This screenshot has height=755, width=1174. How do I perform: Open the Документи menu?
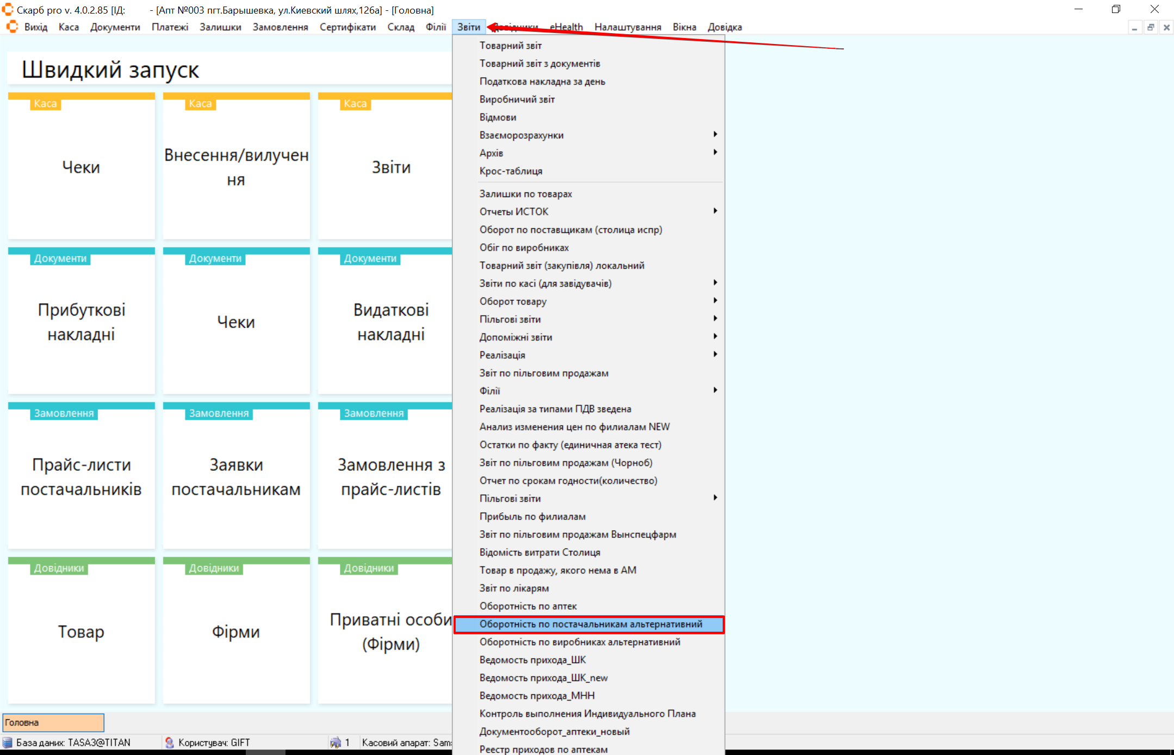click(115, 27)
